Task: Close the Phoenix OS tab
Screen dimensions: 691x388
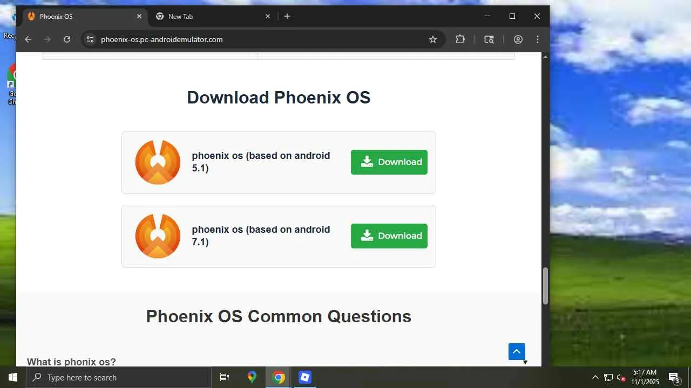Action: point(139,16)
